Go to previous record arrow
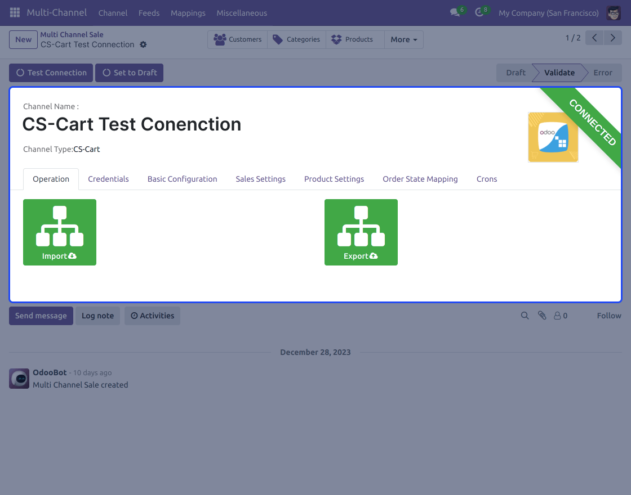Screen dimensions: 631x495 point(594,38)
